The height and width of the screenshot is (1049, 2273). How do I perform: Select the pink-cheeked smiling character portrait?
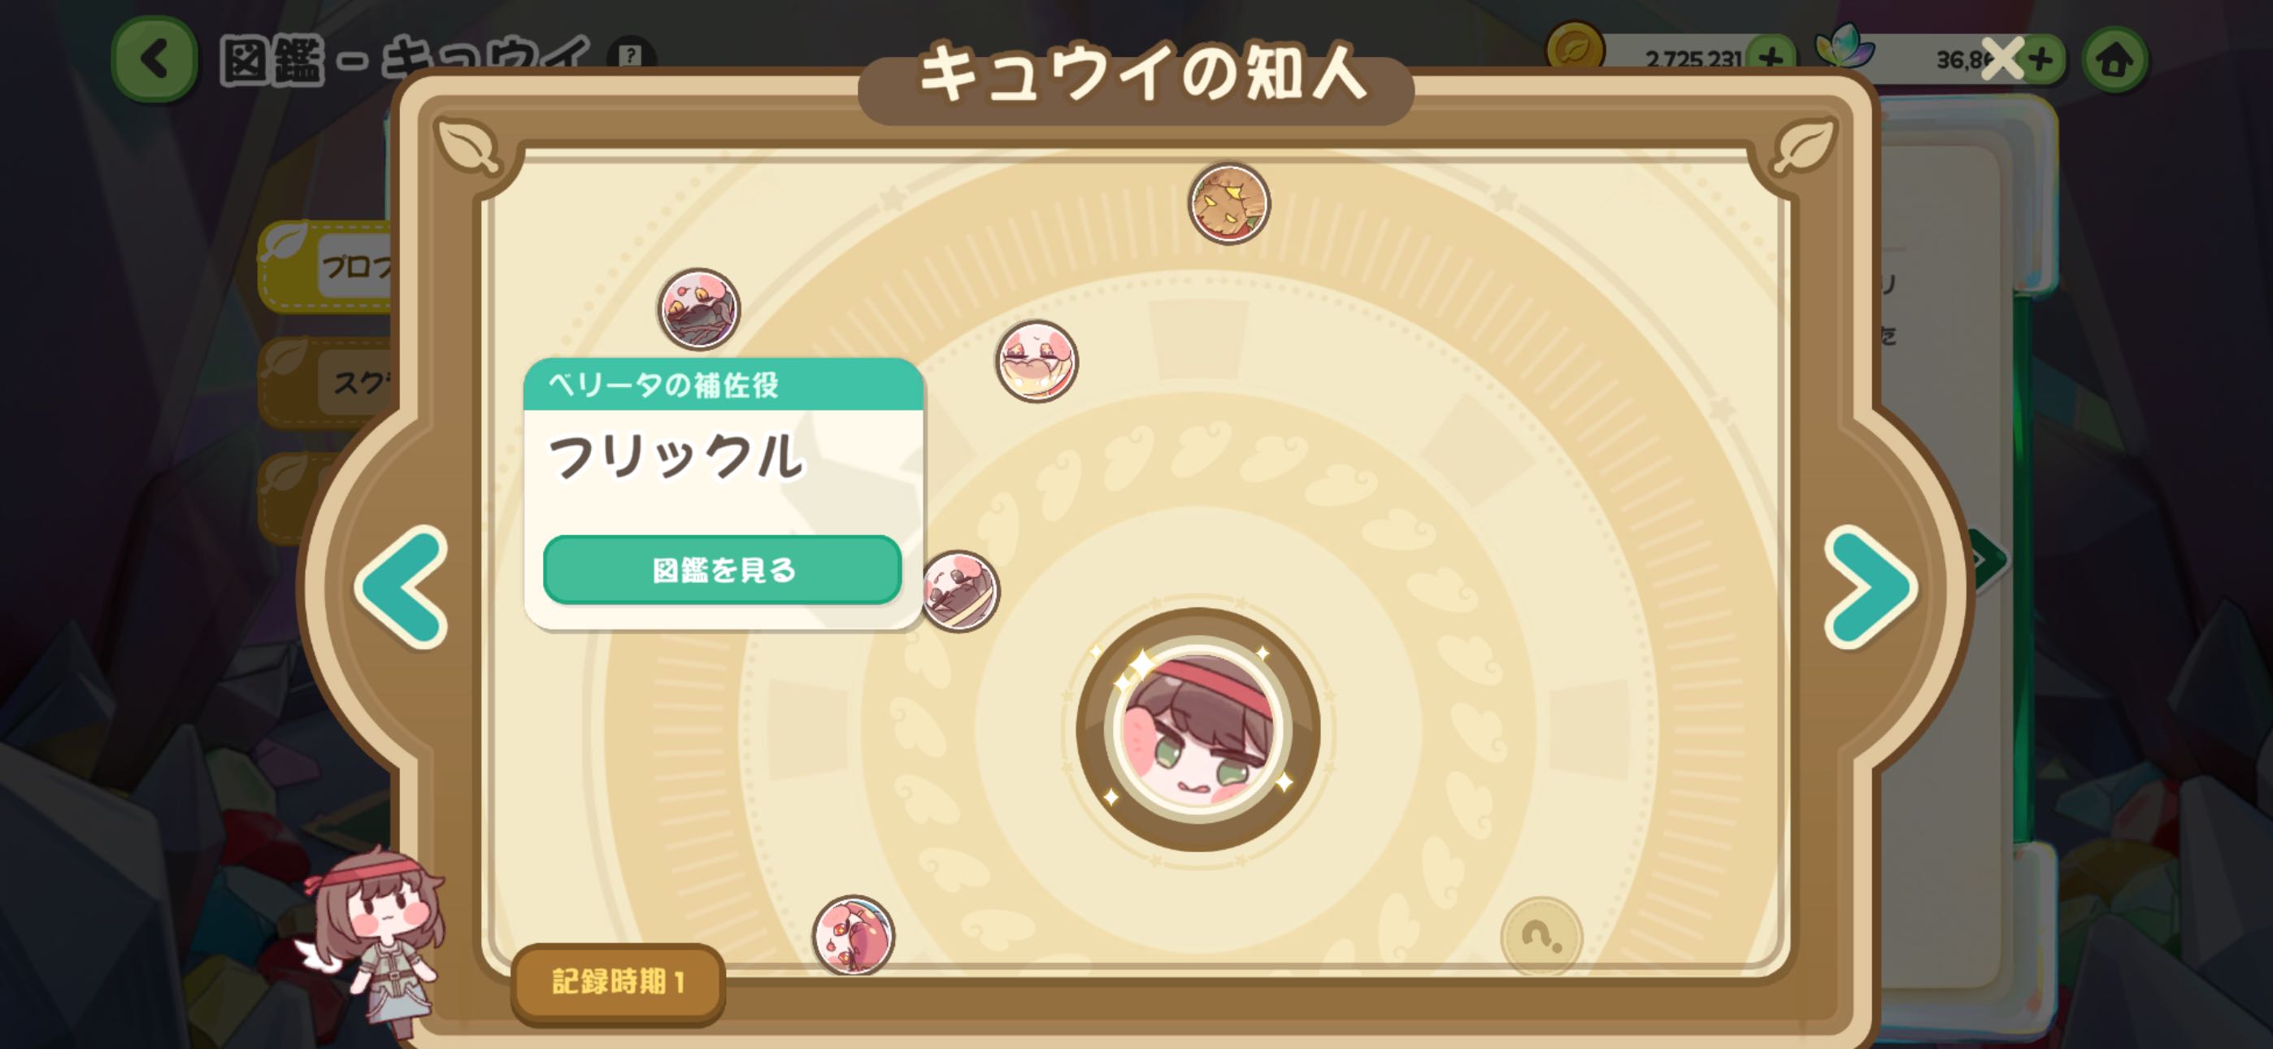pos(1036,361)
